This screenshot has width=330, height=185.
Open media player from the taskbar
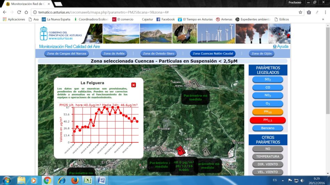33,180
